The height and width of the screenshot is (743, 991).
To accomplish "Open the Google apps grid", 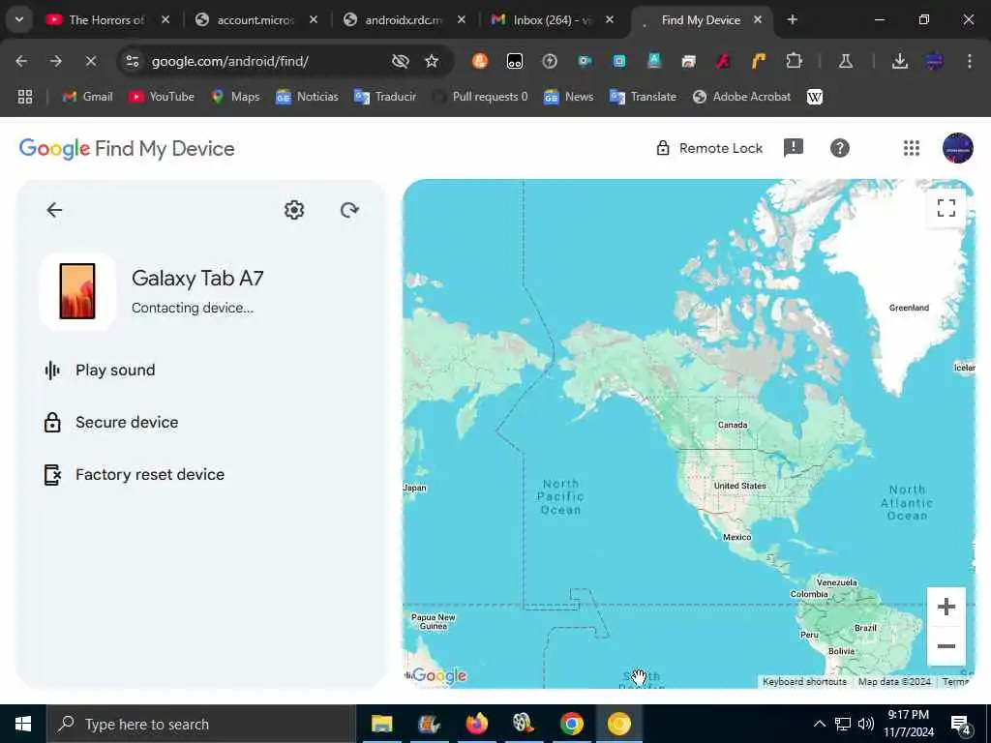I will [912, 148].
